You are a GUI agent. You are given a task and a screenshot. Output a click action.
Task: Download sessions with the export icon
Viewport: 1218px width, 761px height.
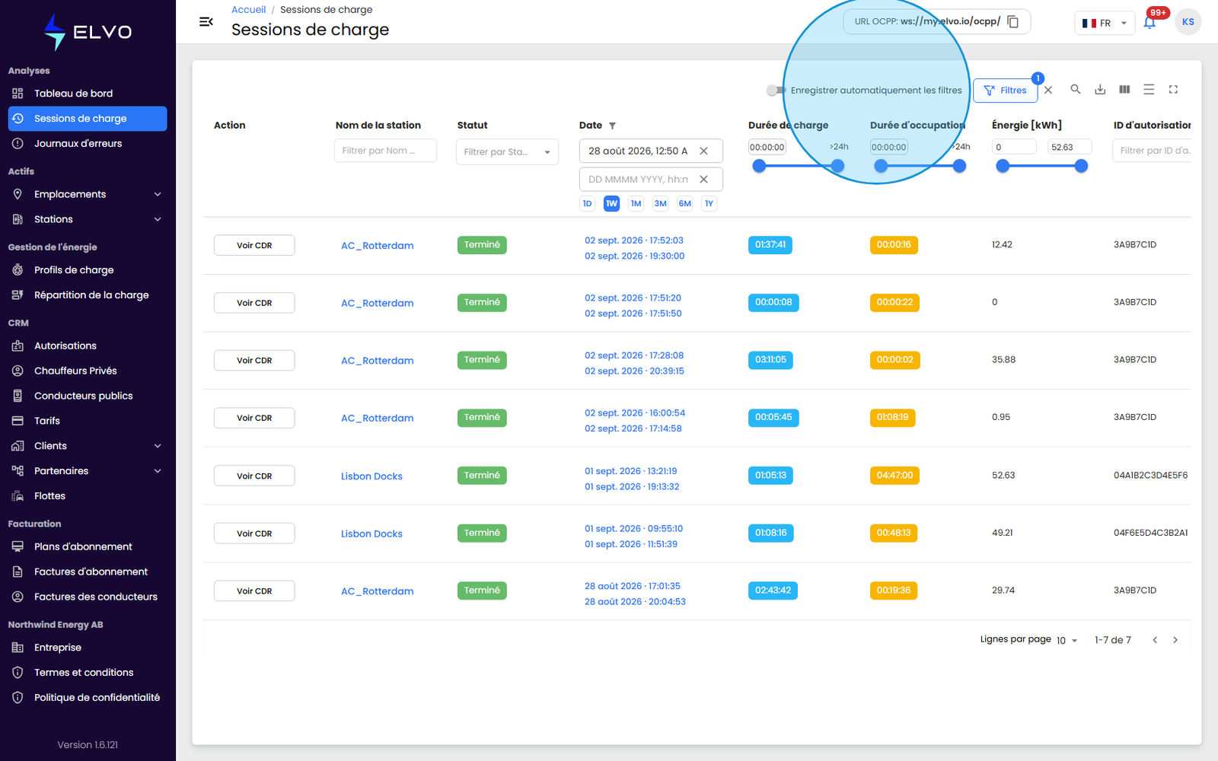[x=1100, y=90]
